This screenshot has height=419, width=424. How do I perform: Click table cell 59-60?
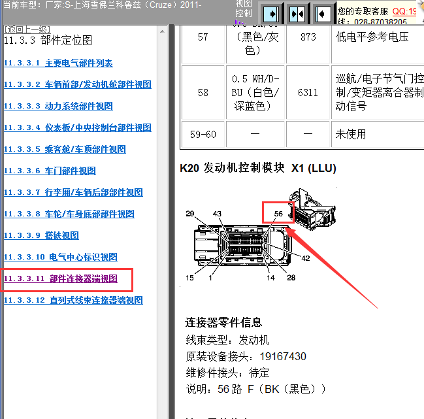(203, 135)
